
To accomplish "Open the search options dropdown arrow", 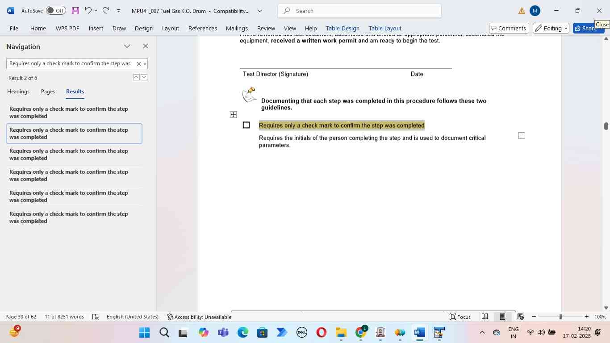I will [x=145, y=64].
